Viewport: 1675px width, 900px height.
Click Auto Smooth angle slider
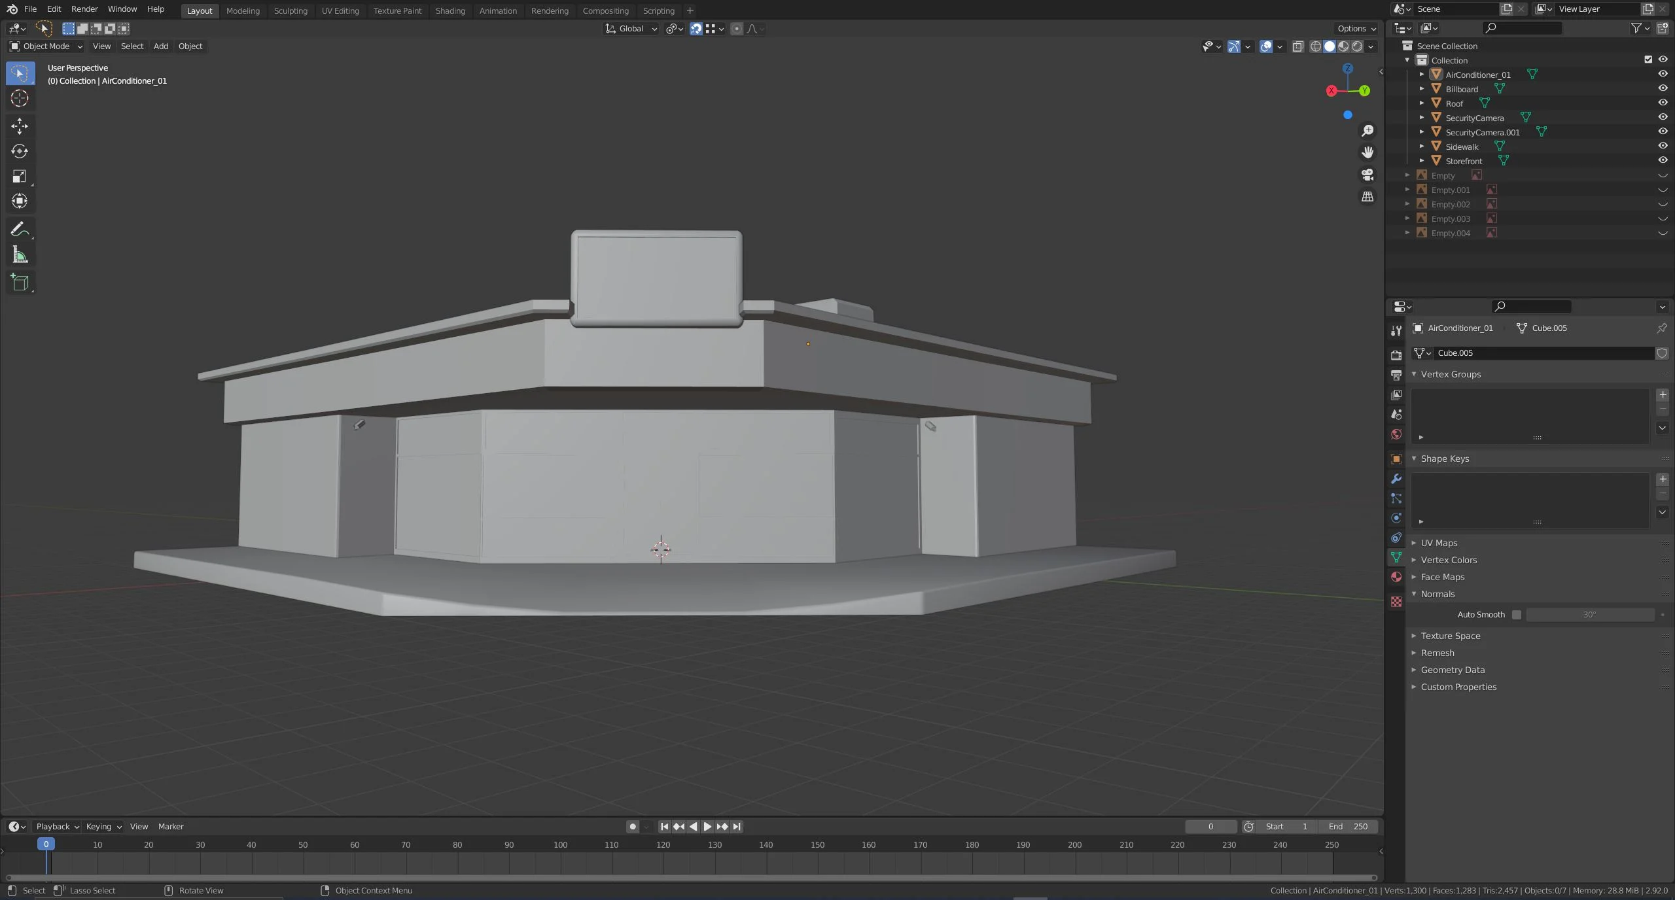coord(1590,615)
